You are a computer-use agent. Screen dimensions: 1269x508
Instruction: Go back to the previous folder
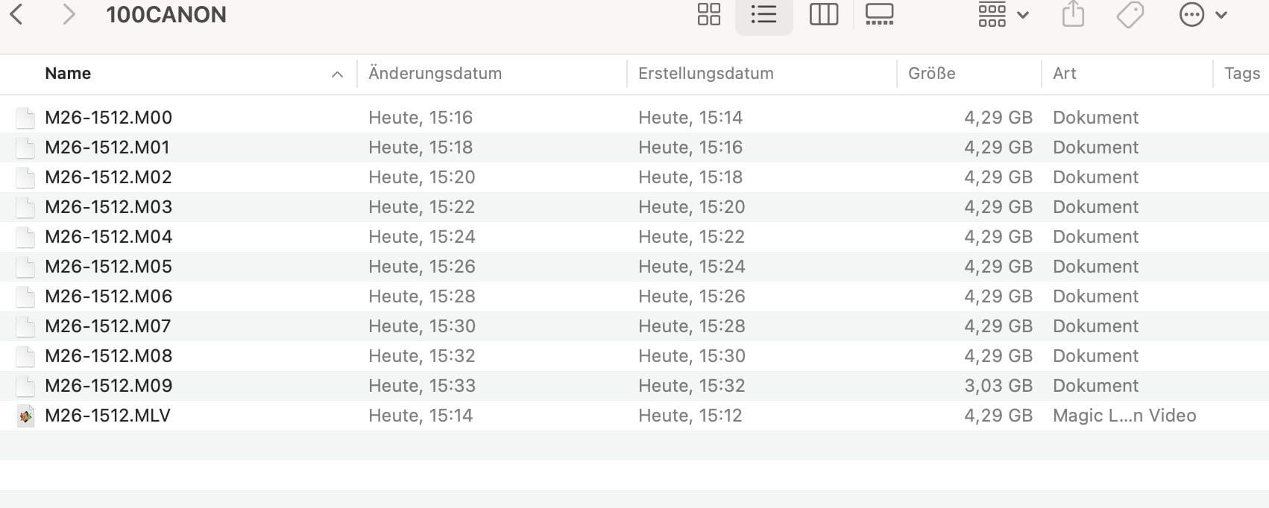tap(16, 14)
